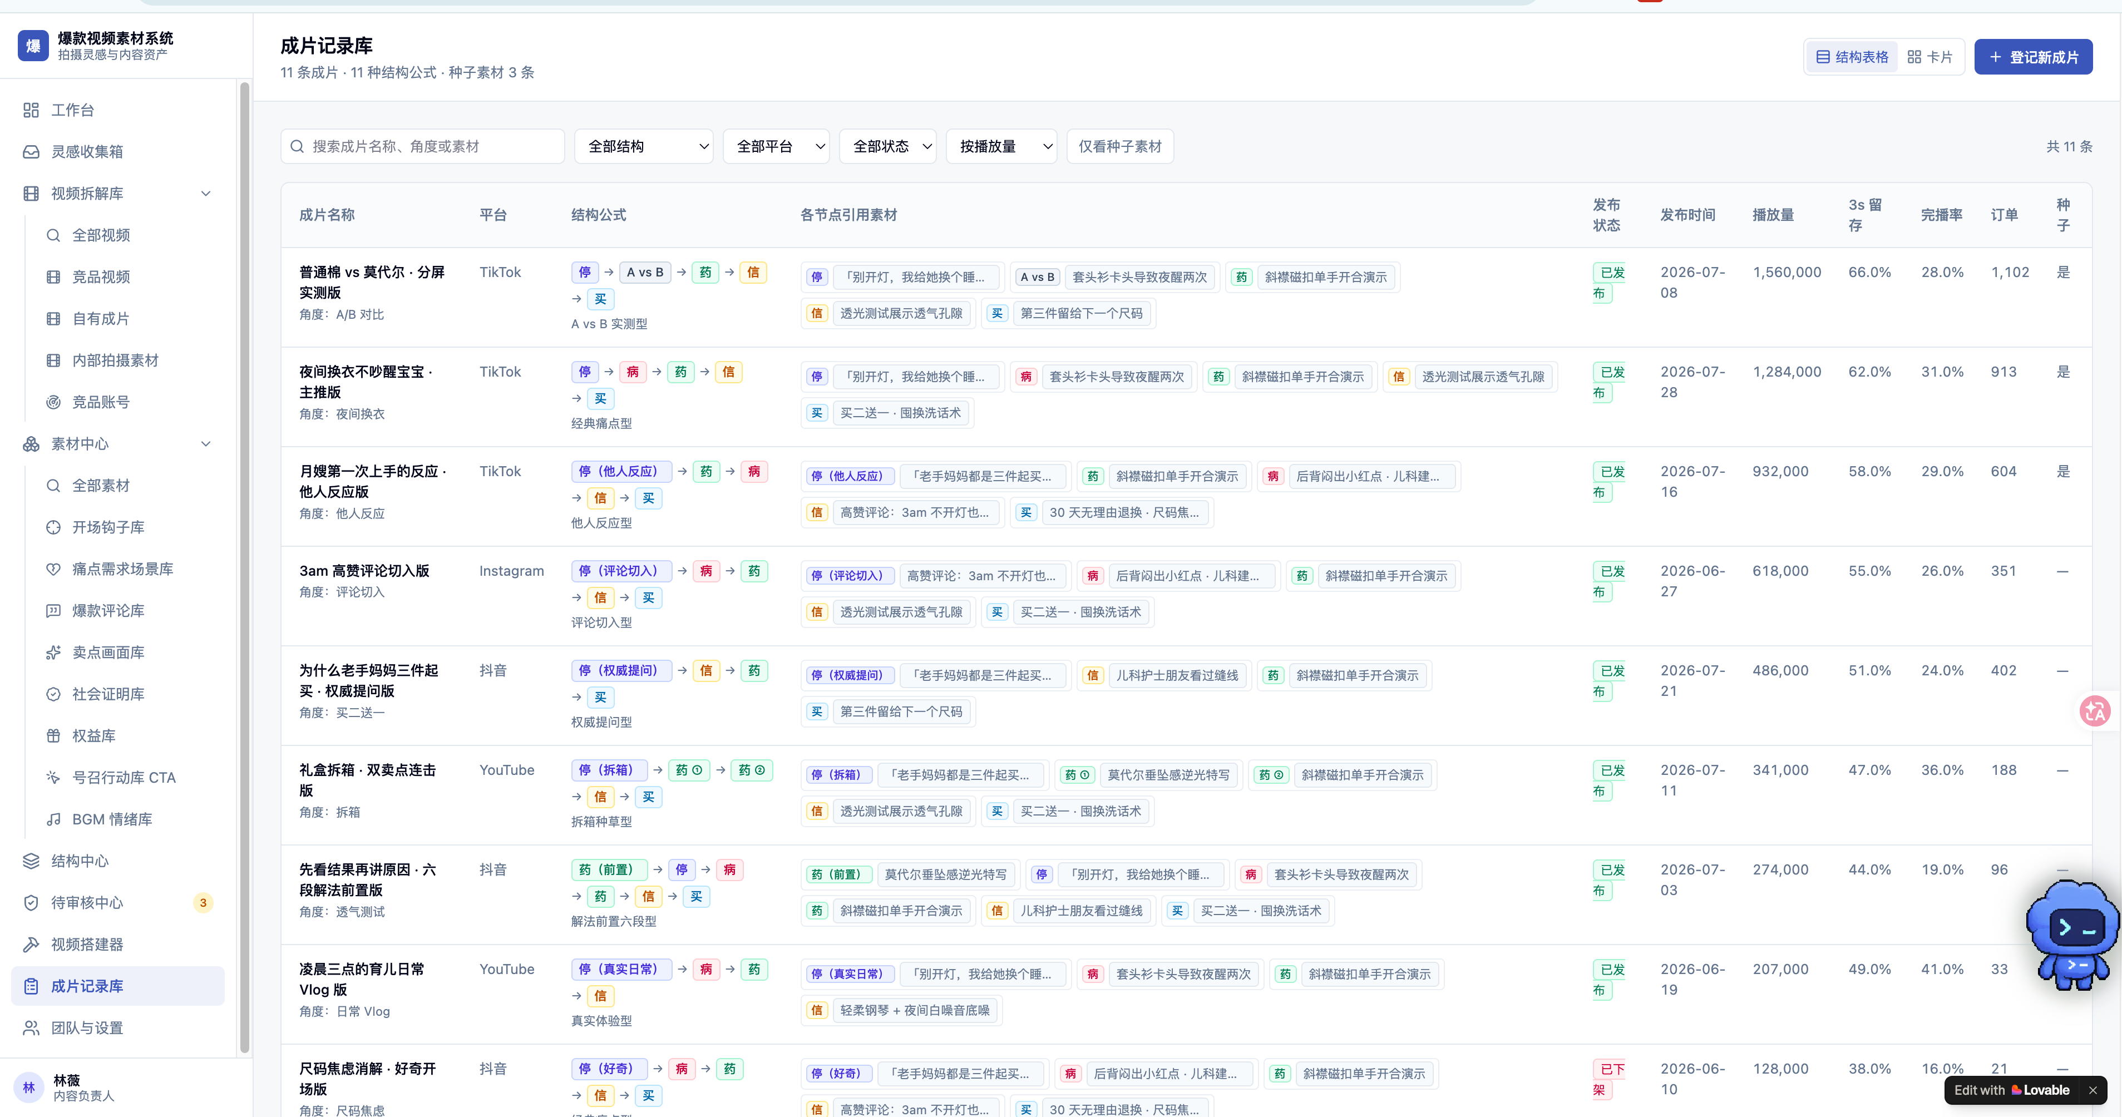Open the 工作台 dashboard icon
This screenshot has width=2122, height=1117.
(x=31, y=110)
